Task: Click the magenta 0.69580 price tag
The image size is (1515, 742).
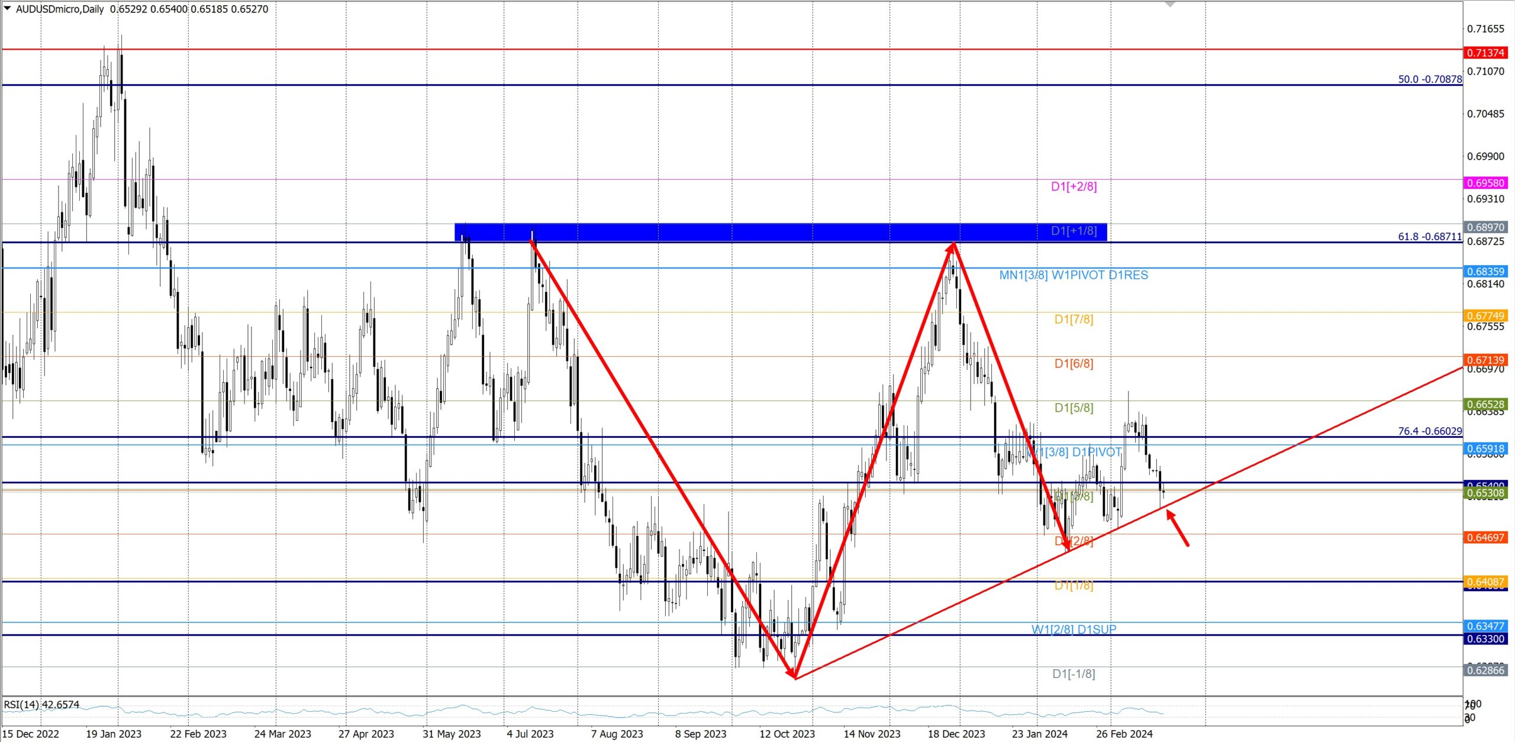Action: tap(1485, 183)
